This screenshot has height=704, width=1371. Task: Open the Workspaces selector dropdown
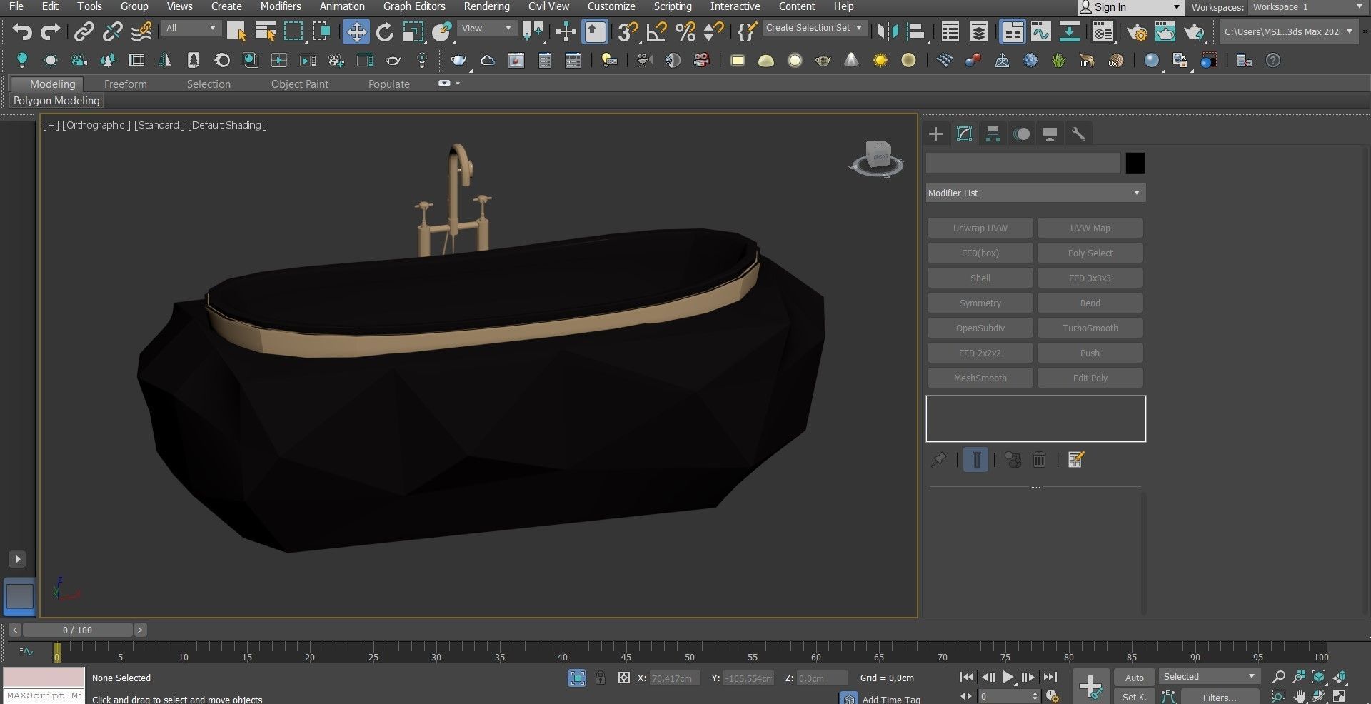(x=1308, y=7)
